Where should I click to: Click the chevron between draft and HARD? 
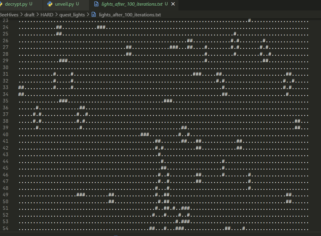[38, 15]
